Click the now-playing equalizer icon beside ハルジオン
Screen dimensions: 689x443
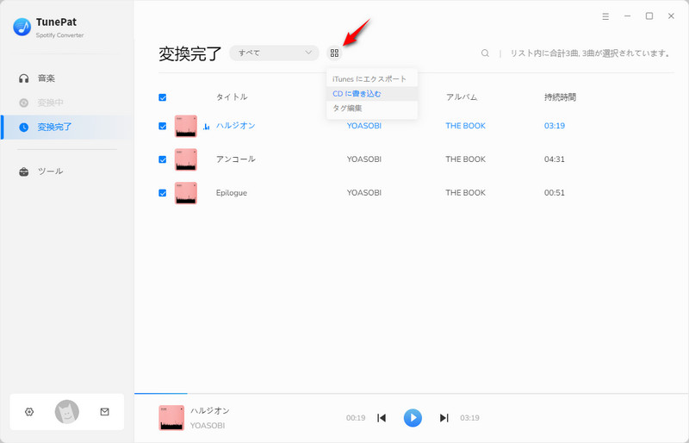click(x=206, y=127)
